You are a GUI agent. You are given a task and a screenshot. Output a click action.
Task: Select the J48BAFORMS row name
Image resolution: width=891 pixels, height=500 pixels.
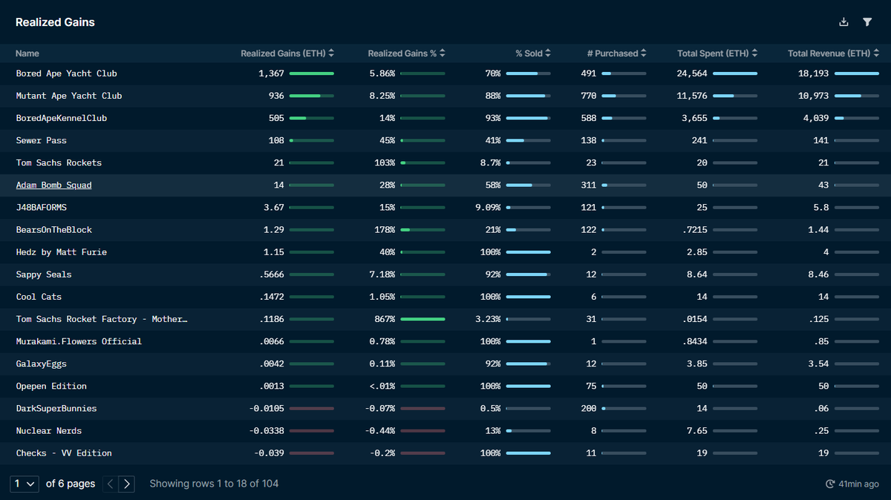pyautogui.click(x=42, y=208)
